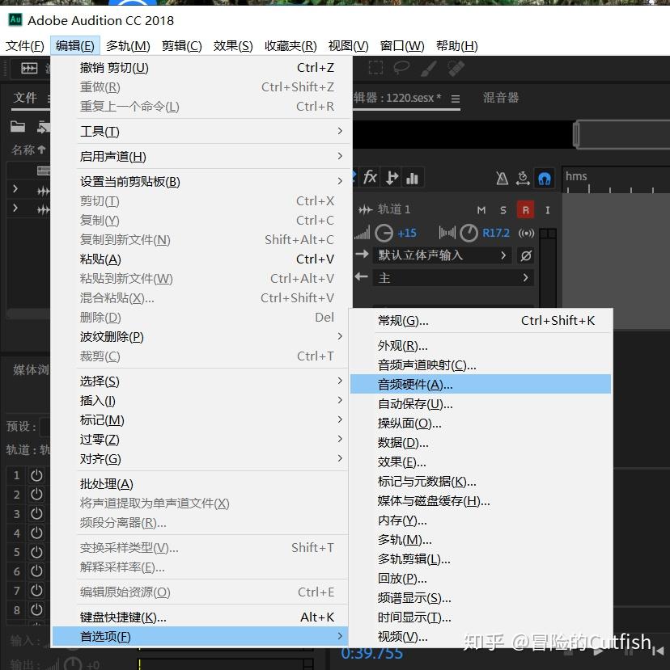This screenshot has height=670, width=670.
Task: Click the 0:39.755 timecode display
Action: pyautogui.click(x=371, y=654)
